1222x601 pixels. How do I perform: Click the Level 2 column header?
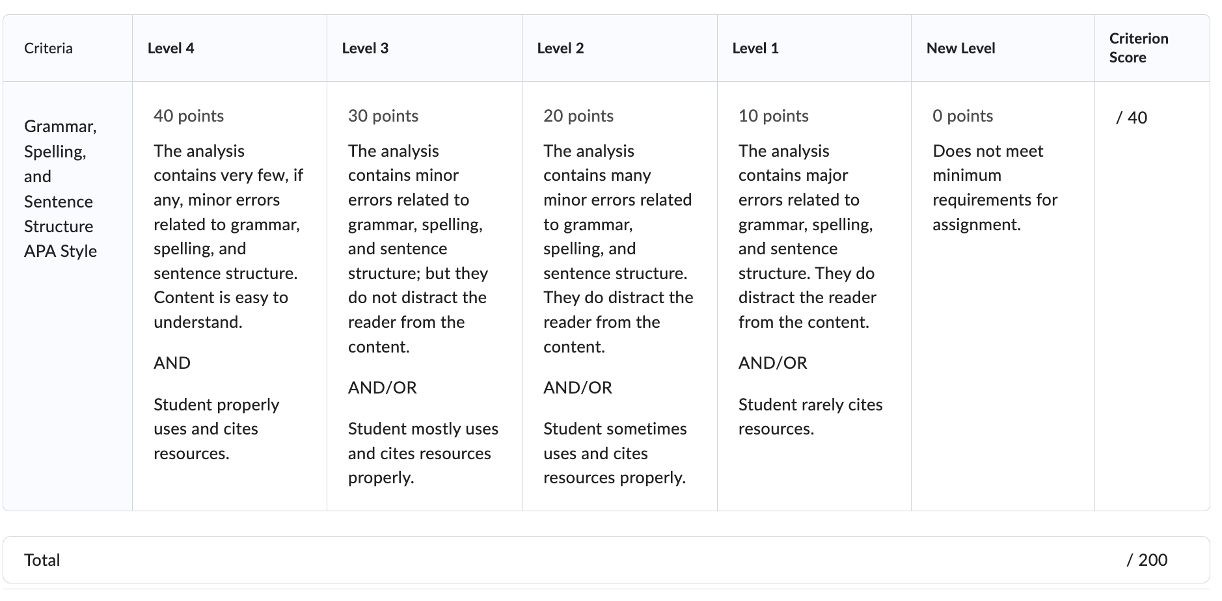(560, 48)
